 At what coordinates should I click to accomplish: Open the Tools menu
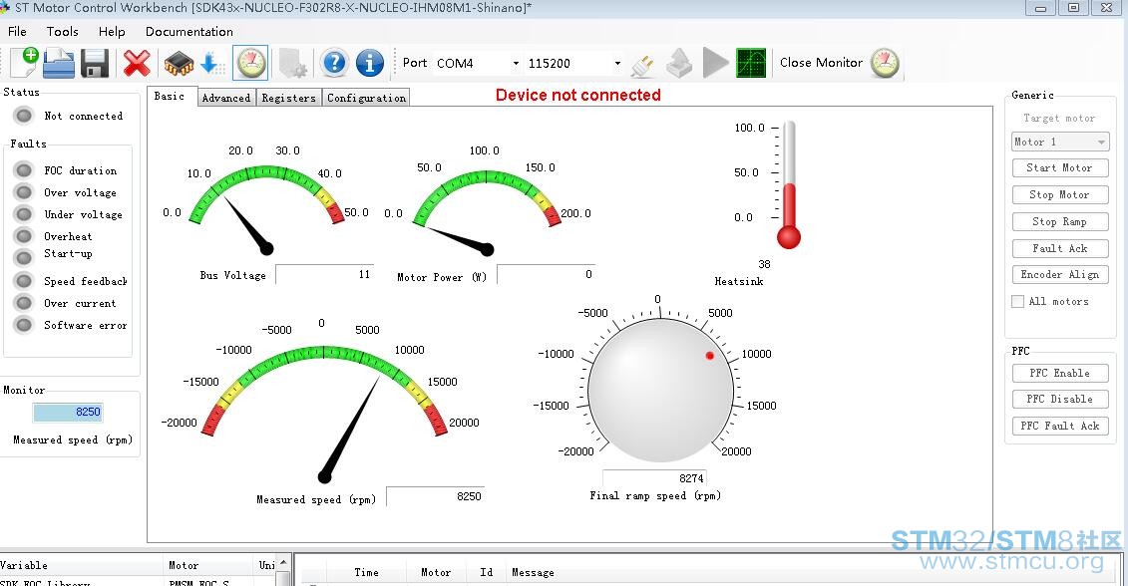coord(63,32)
